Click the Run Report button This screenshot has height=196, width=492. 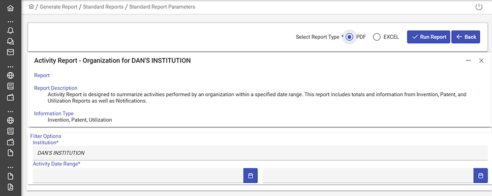point(429,37)
